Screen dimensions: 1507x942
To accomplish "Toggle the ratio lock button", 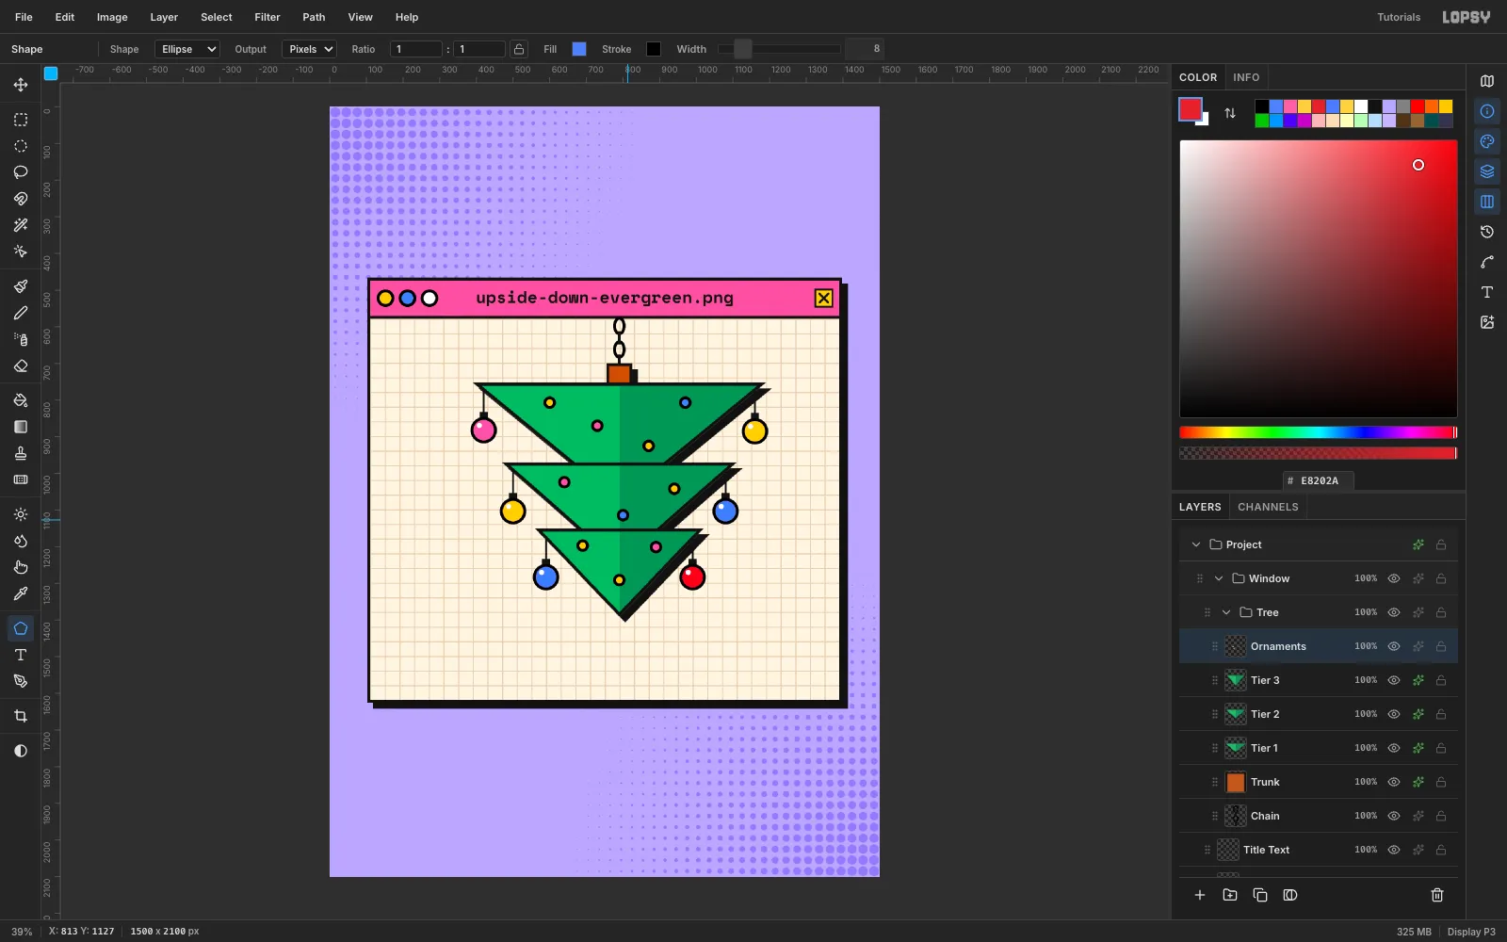I will coord(519,49).
